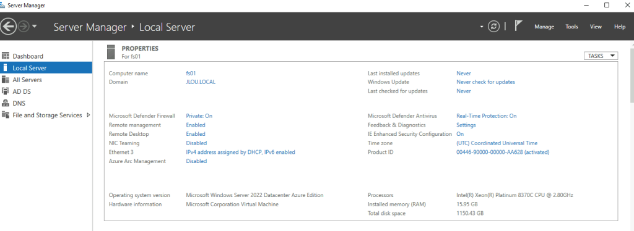Expand the navigation history dropdown arrow
634x231 pixels.
(35, 27)
